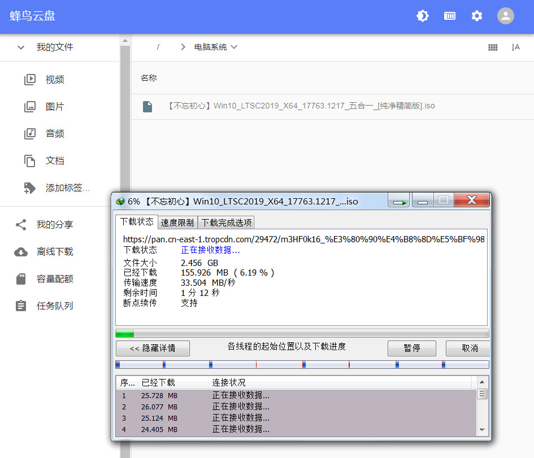Pause download with 暂停 button
Image resolution: width=534 pixels, height=458 pixels.
tap(412, 348)
